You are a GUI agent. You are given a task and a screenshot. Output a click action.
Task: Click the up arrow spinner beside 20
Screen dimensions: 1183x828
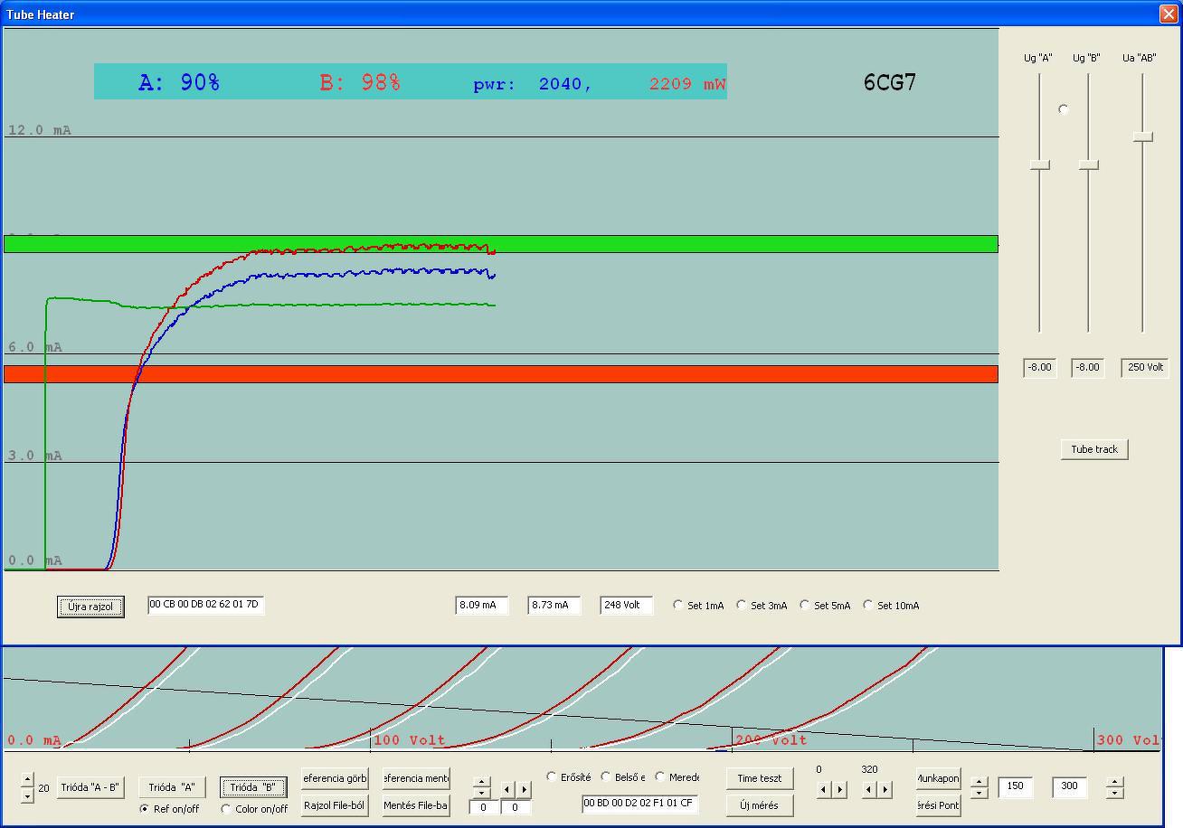click(x=27, y=780)
